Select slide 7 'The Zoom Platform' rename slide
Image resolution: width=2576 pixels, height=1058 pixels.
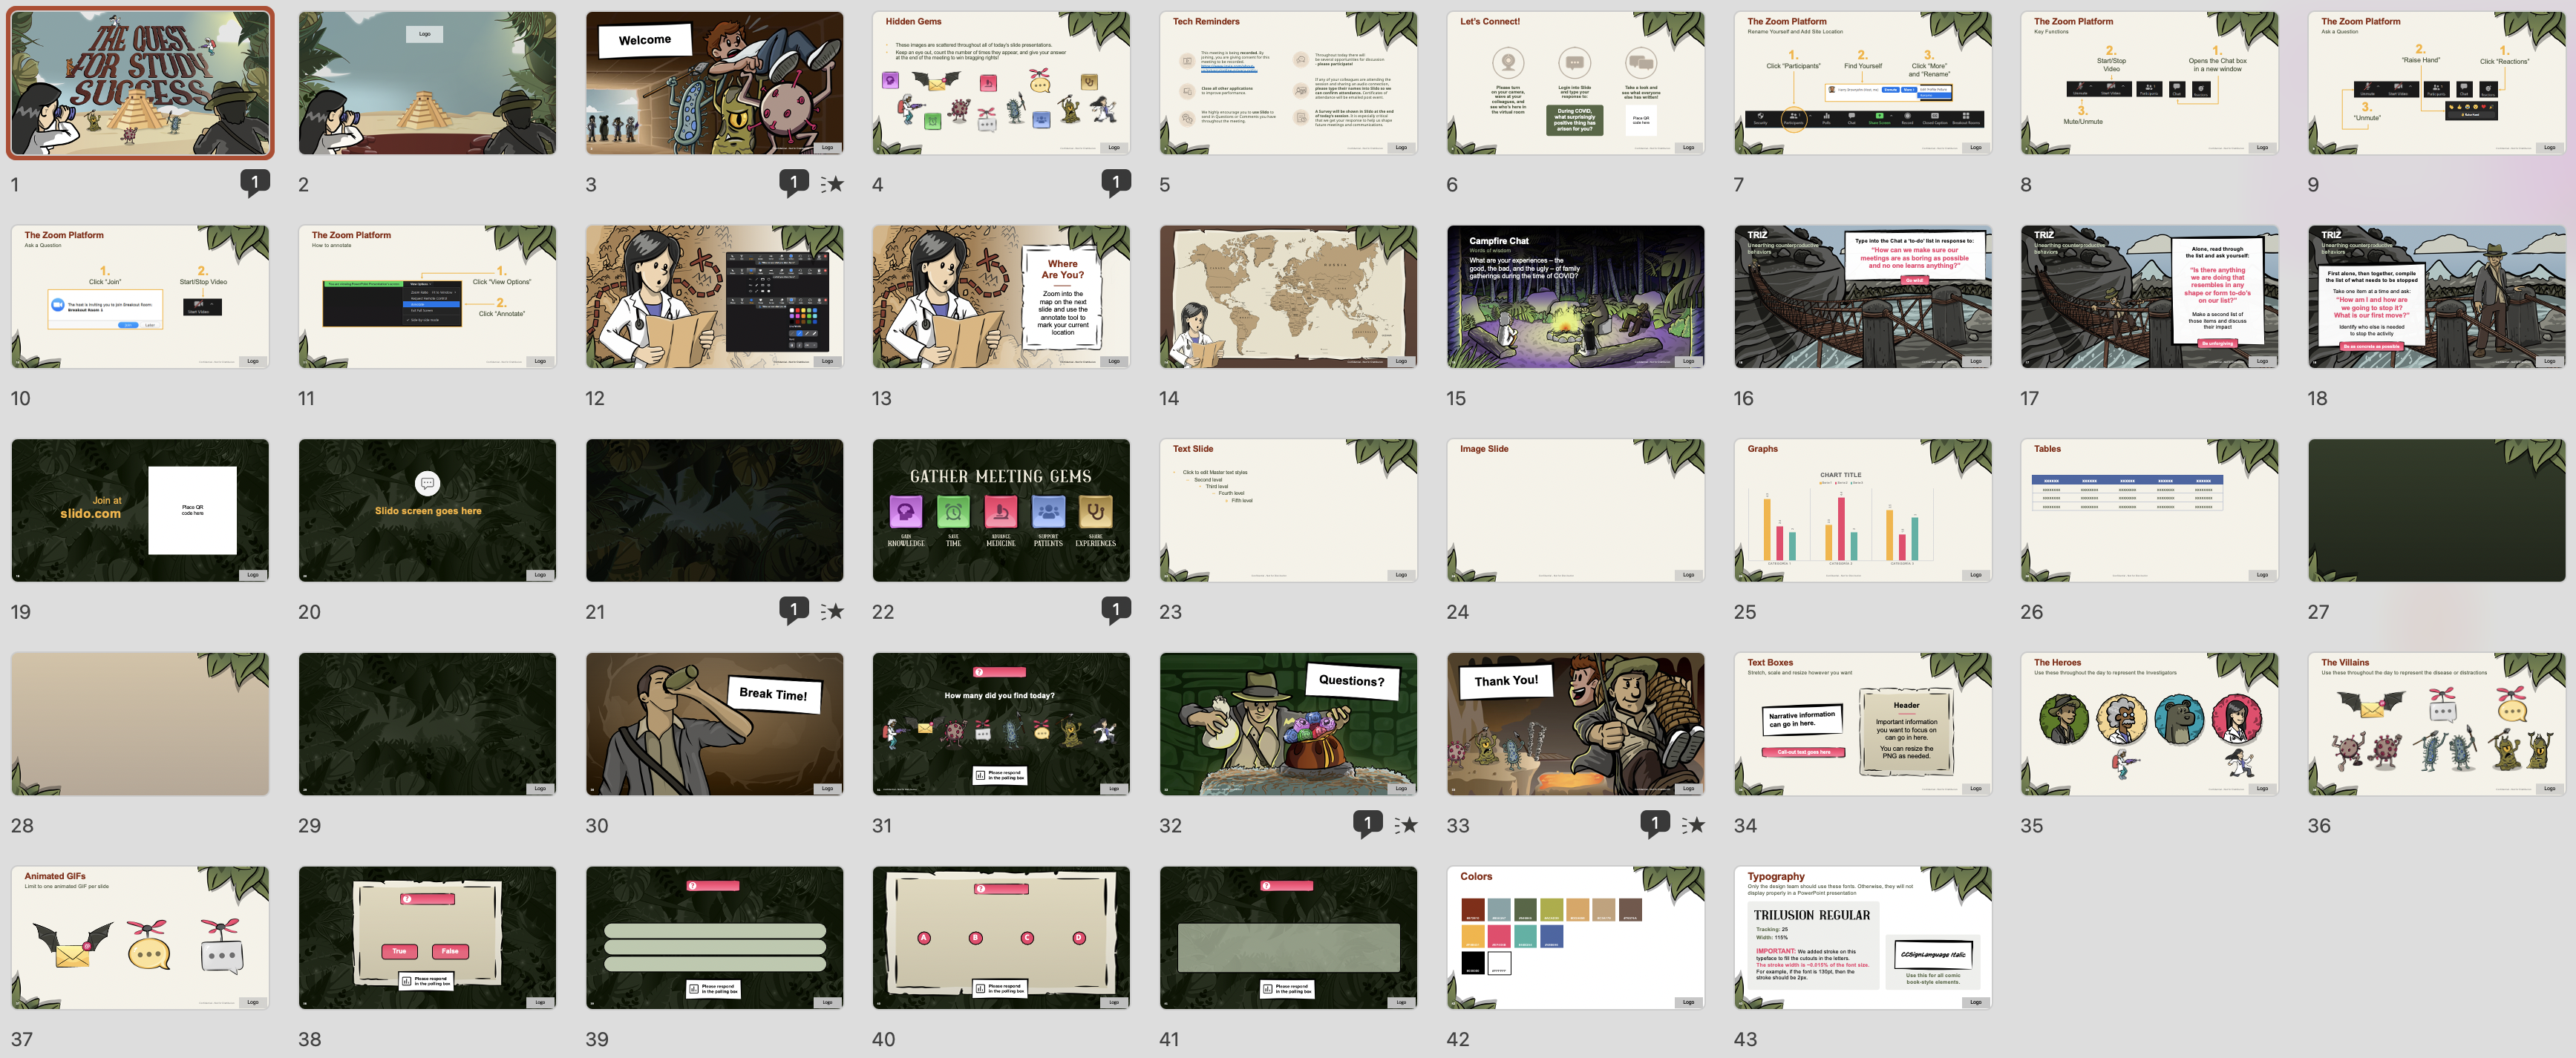(x=1863, y=83)
